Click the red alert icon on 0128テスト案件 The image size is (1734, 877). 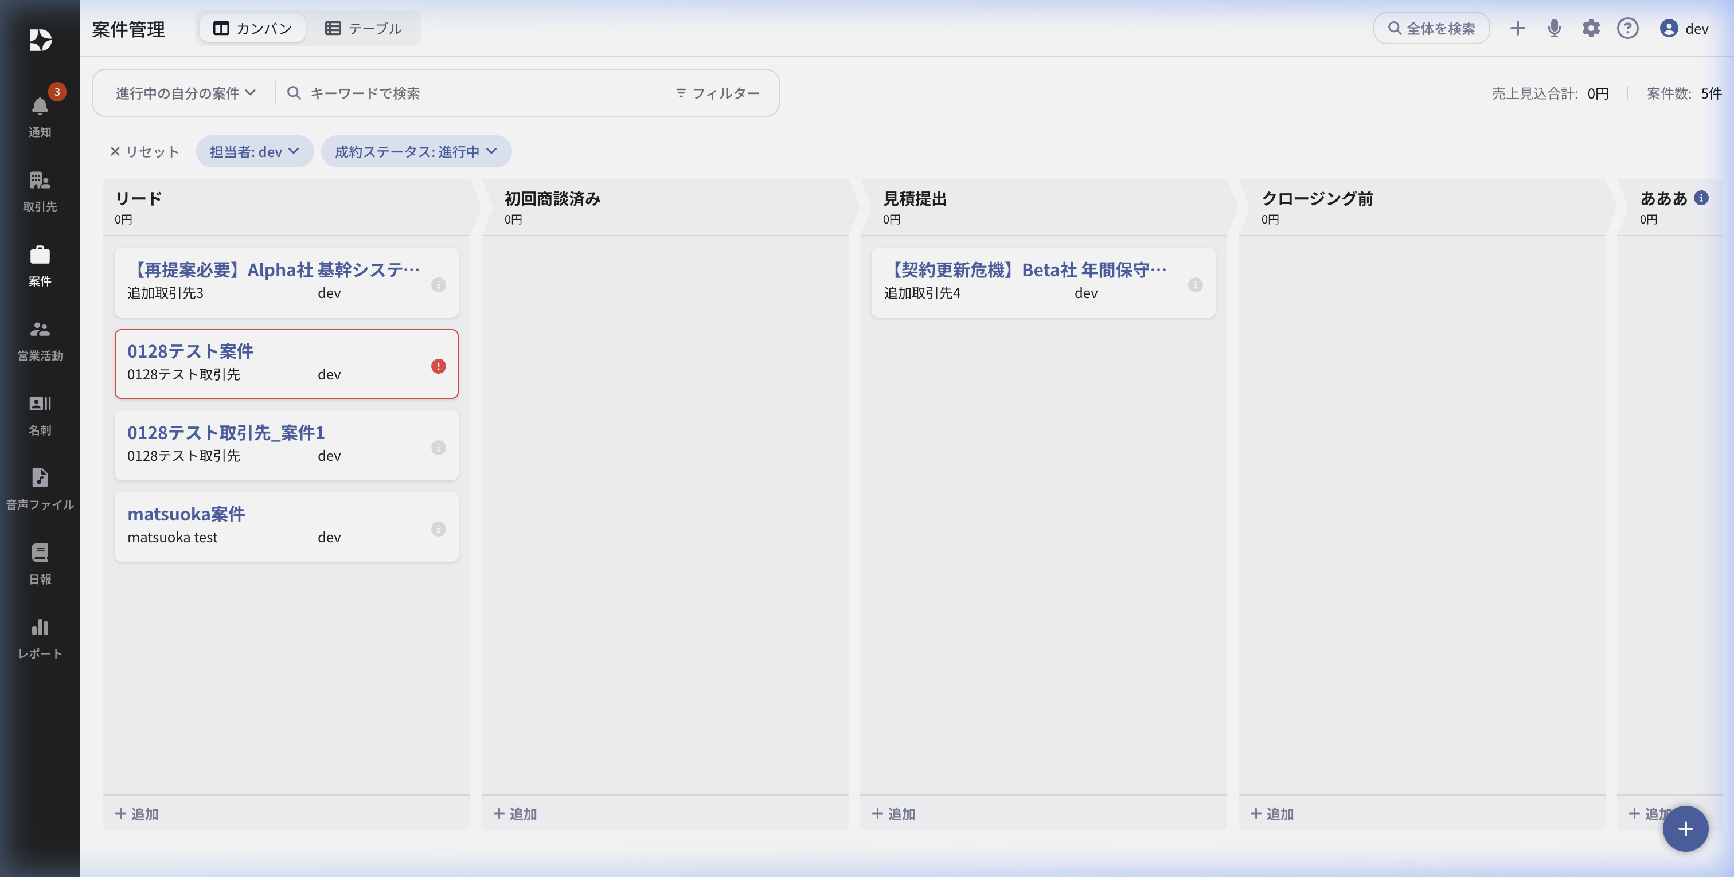(438, 366)
